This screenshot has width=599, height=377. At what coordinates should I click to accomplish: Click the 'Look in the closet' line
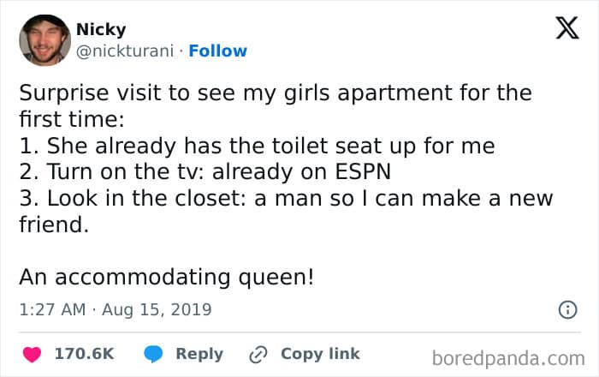coord(286,199)
